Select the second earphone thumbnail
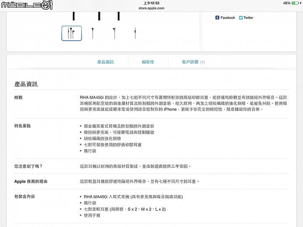303x227 pixels. point(93,33)
